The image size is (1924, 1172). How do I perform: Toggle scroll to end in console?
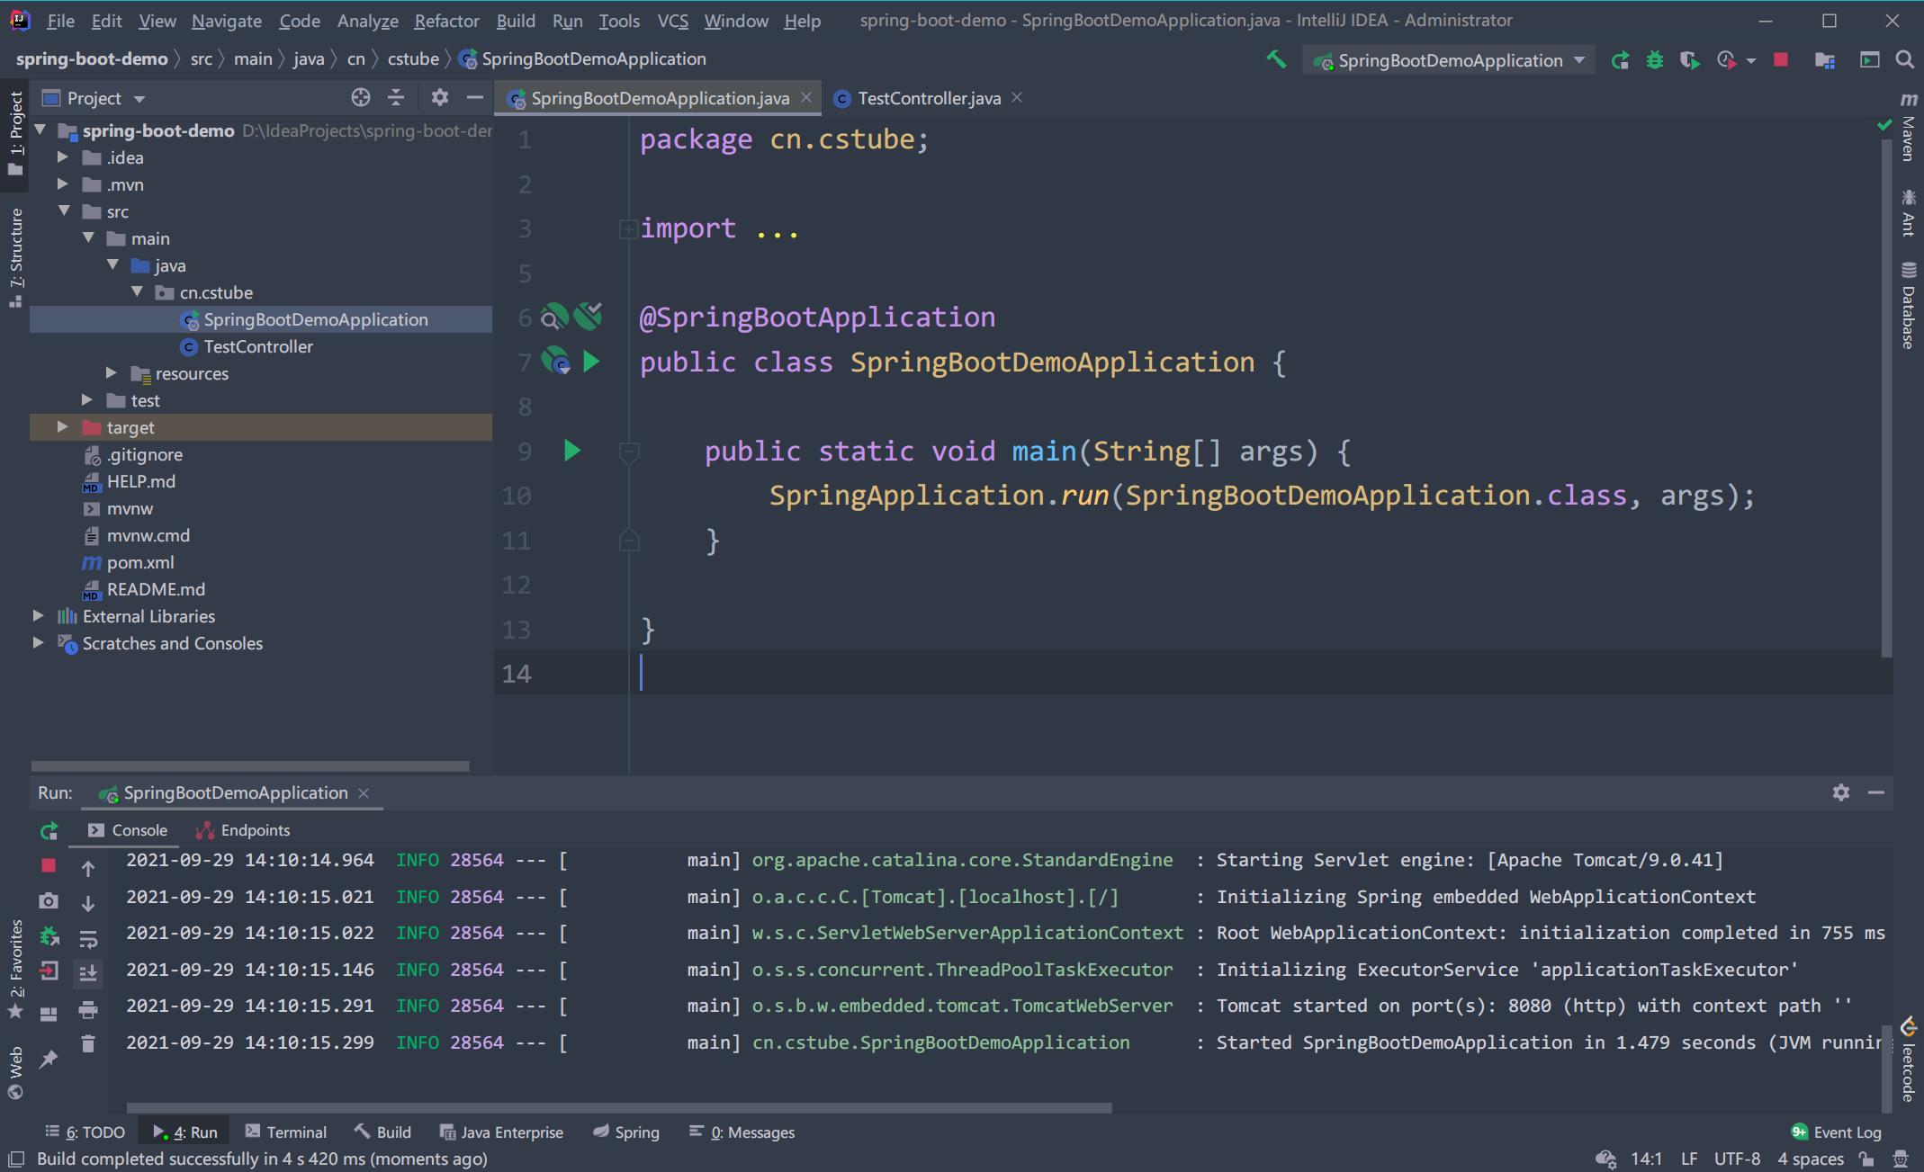(88, 973)
